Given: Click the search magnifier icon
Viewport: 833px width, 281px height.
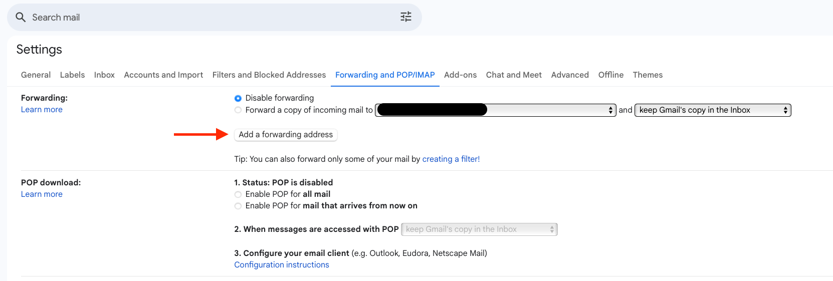Looking at the screenshot, I should [21, 18].
